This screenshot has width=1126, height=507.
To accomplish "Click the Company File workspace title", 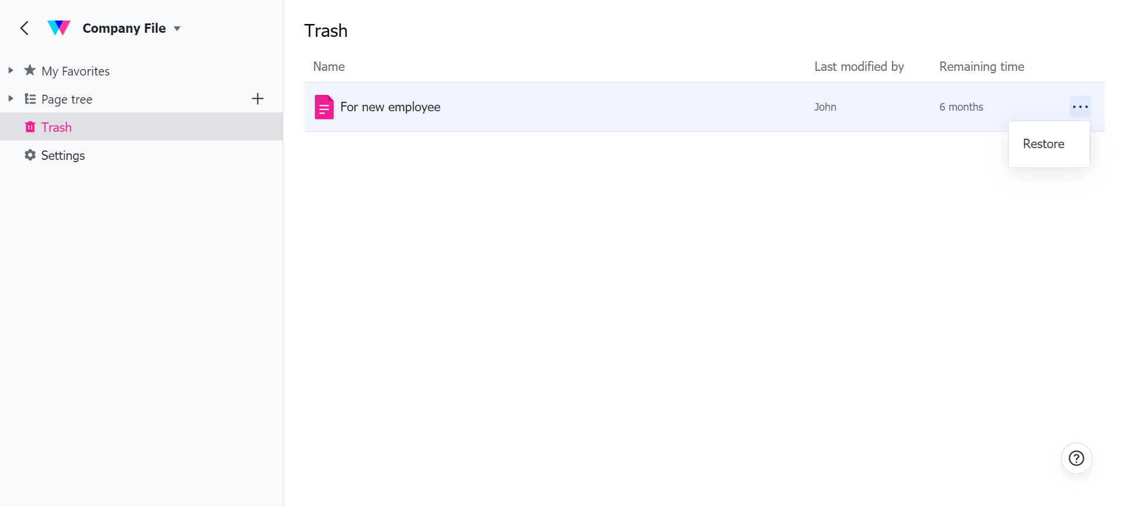I will click(124, 28).
